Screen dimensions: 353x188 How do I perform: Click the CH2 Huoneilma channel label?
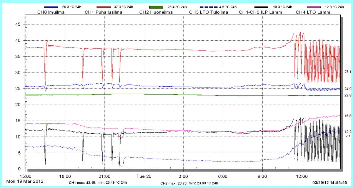pyautogui.click(x=156, y=12)
